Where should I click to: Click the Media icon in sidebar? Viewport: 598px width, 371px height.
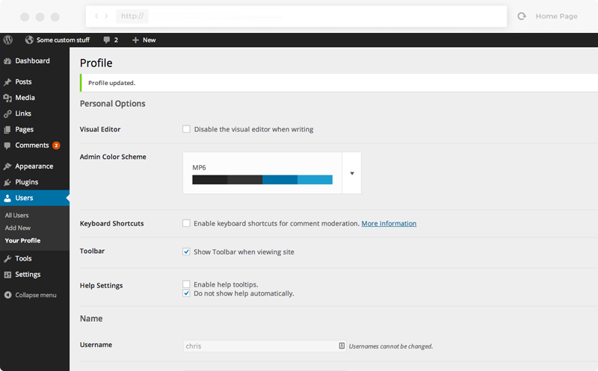coord(7,98)
